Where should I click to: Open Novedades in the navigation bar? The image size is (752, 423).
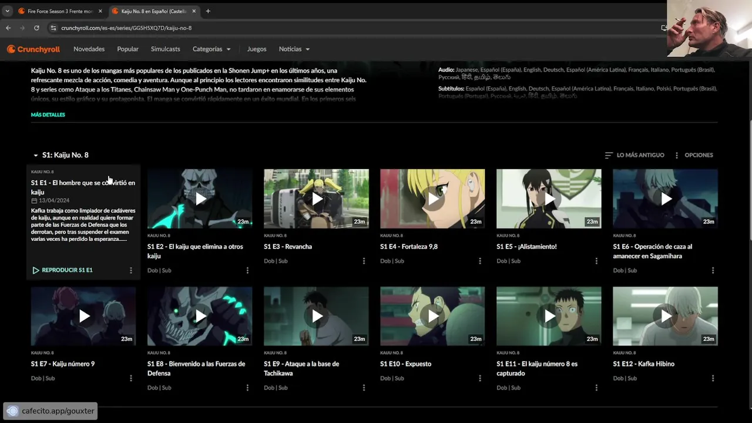click(x=89, y=49)
